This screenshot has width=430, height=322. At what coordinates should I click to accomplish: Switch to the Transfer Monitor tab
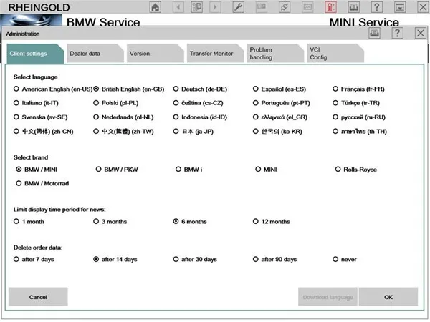pos(215,54)
